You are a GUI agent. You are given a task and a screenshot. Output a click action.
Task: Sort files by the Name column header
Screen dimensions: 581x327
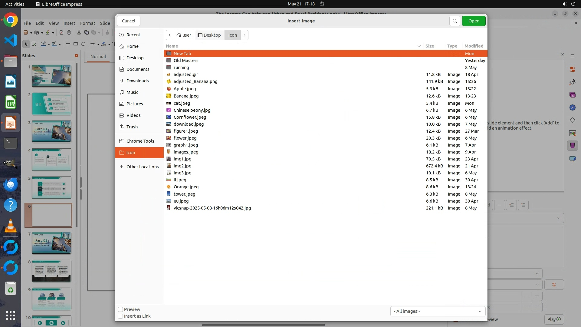172,46
